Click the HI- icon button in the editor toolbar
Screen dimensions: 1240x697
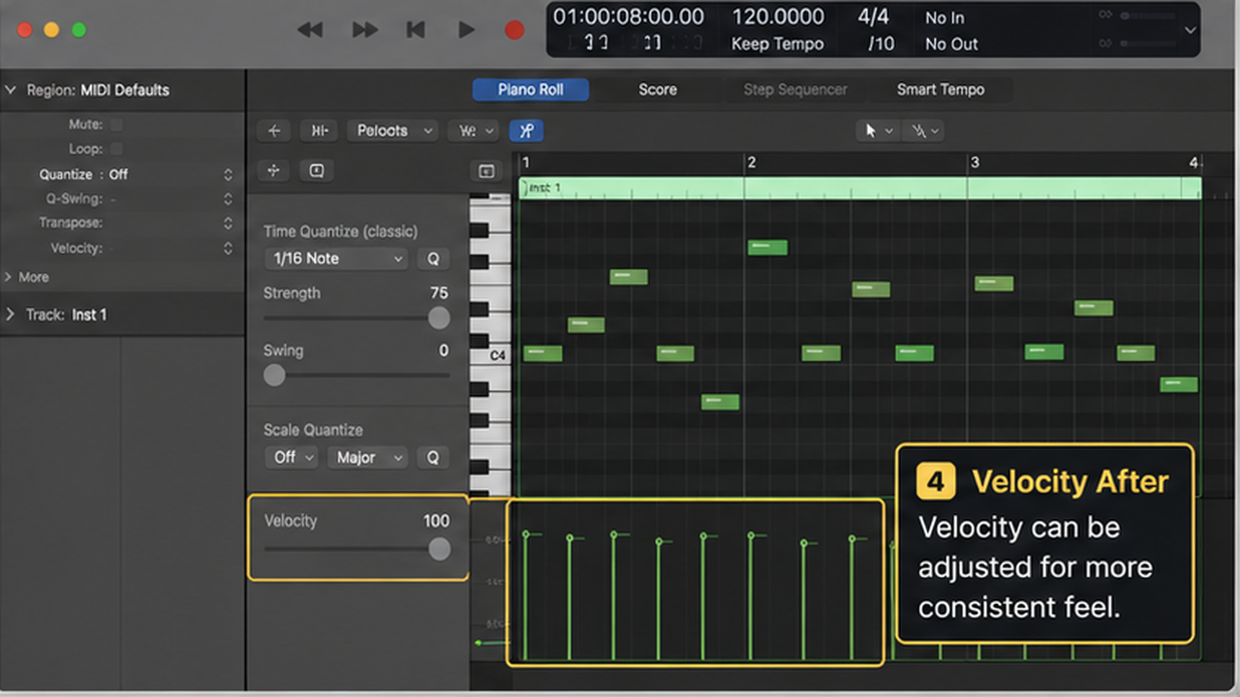[x=318, y=131]
